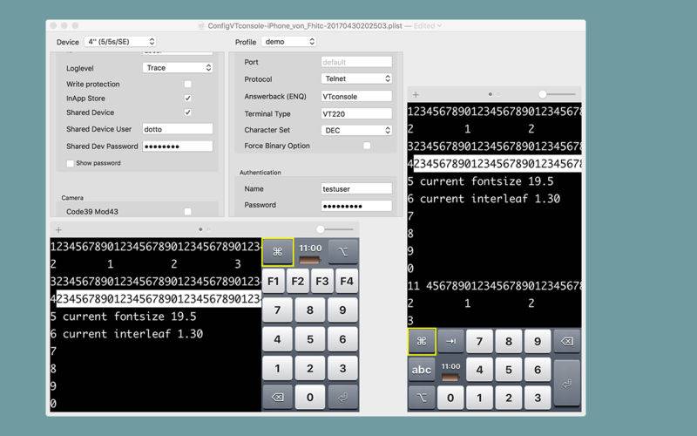The height and width of the screenshot is (436, 697).
Task: Click the plus icon above the right terminal
Action: tap(416, 94)
